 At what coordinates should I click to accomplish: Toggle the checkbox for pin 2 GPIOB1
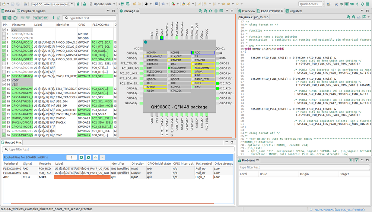click(x=4, y=34)
